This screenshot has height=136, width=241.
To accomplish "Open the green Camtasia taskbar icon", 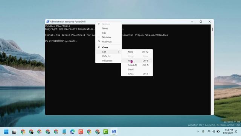I will tap(105, 132).
